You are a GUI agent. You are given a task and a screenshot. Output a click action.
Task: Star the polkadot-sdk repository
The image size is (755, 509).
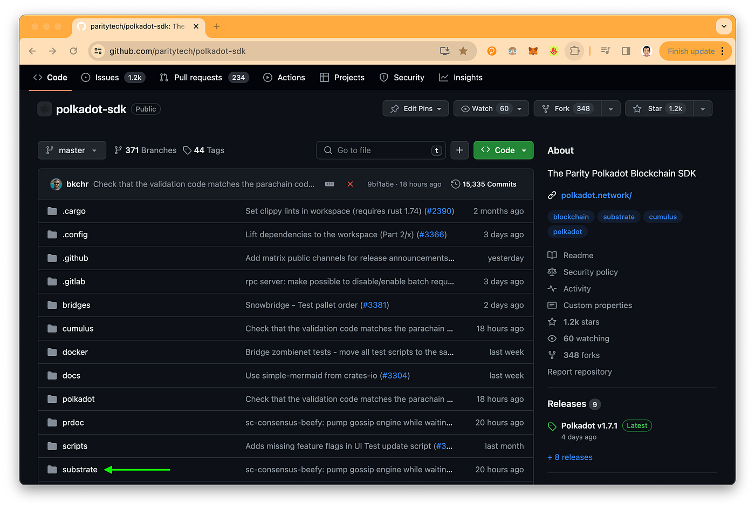[x=659, y=108]
